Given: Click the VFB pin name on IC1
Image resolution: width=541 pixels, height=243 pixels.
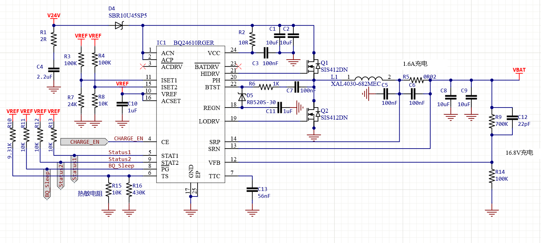Looking at the screenshot, I should tap(214, 163).
